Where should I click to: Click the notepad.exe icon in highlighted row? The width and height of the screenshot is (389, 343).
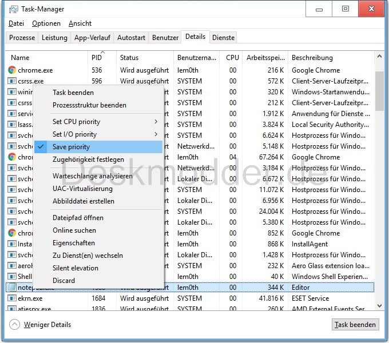[12, 288]
